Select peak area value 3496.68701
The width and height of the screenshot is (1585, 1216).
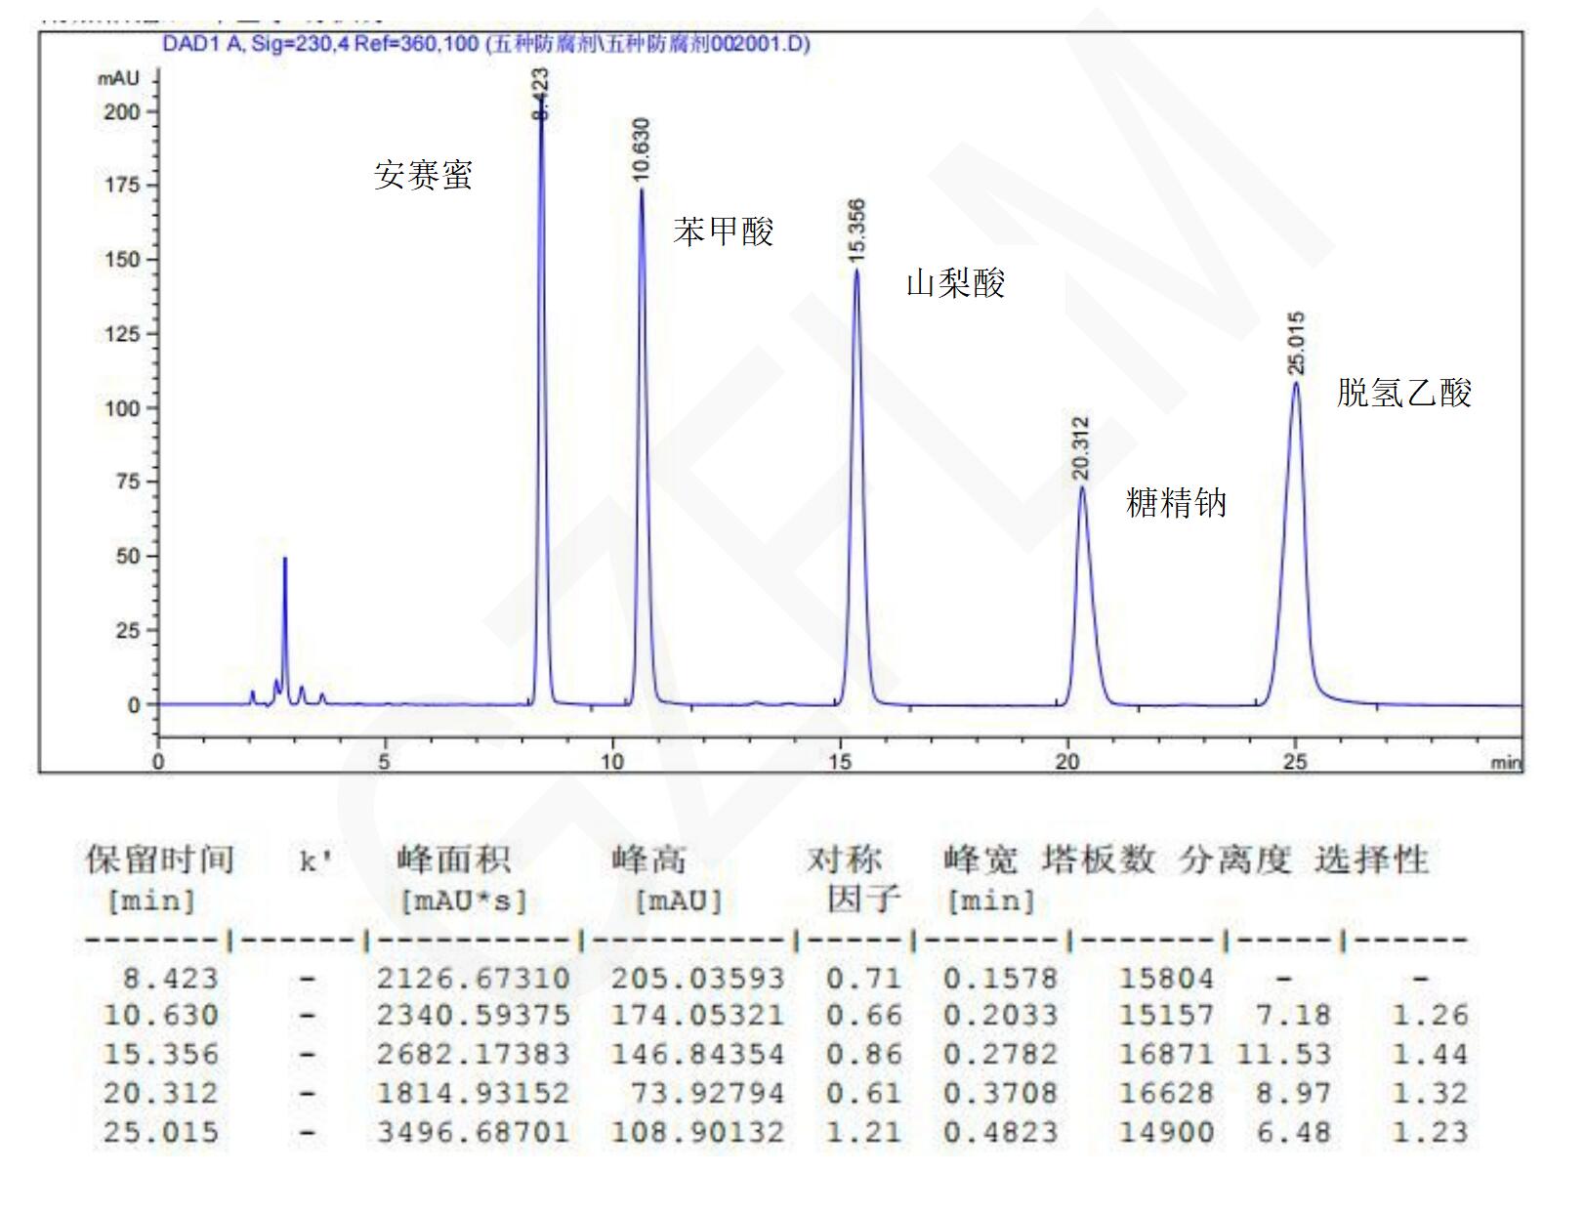473,1133
